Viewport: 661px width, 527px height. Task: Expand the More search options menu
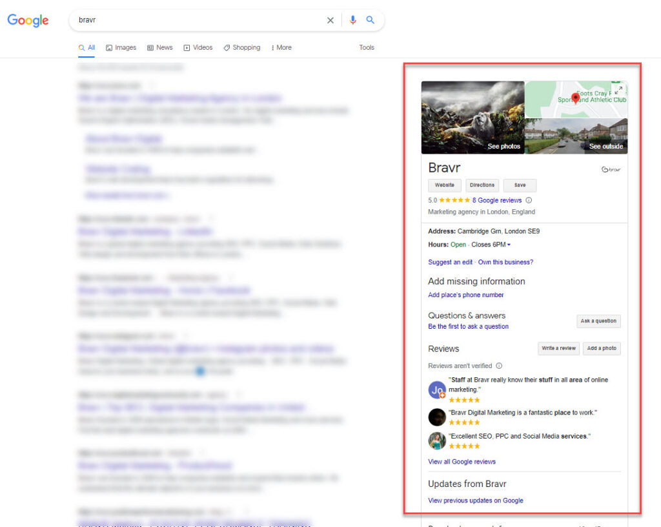(281, 48)
